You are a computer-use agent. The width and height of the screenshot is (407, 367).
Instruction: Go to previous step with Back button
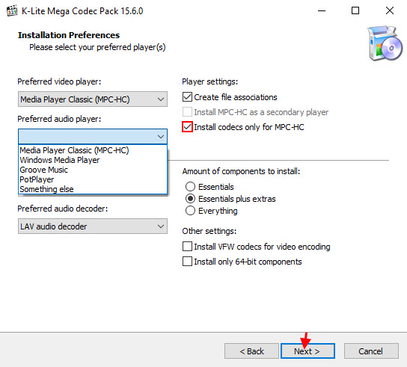251,351
